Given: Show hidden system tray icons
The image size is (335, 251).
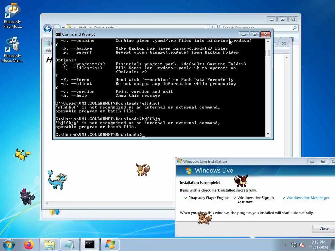Looking at the screenshot, I should [x=286, y=245].
